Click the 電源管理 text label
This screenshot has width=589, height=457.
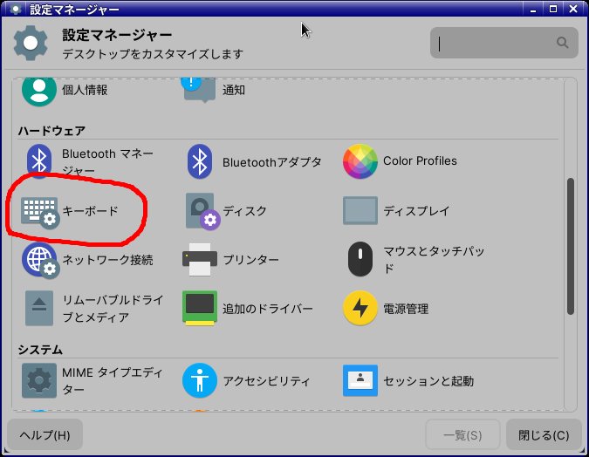[406, 309]
